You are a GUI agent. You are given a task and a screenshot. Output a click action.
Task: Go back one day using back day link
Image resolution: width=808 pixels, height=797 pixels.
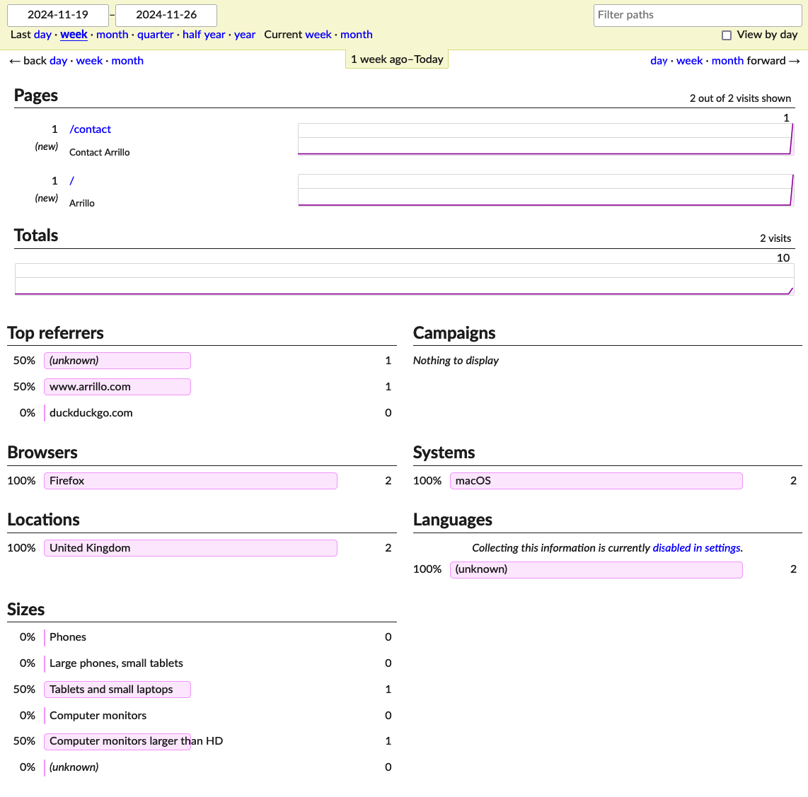(58, 60)
